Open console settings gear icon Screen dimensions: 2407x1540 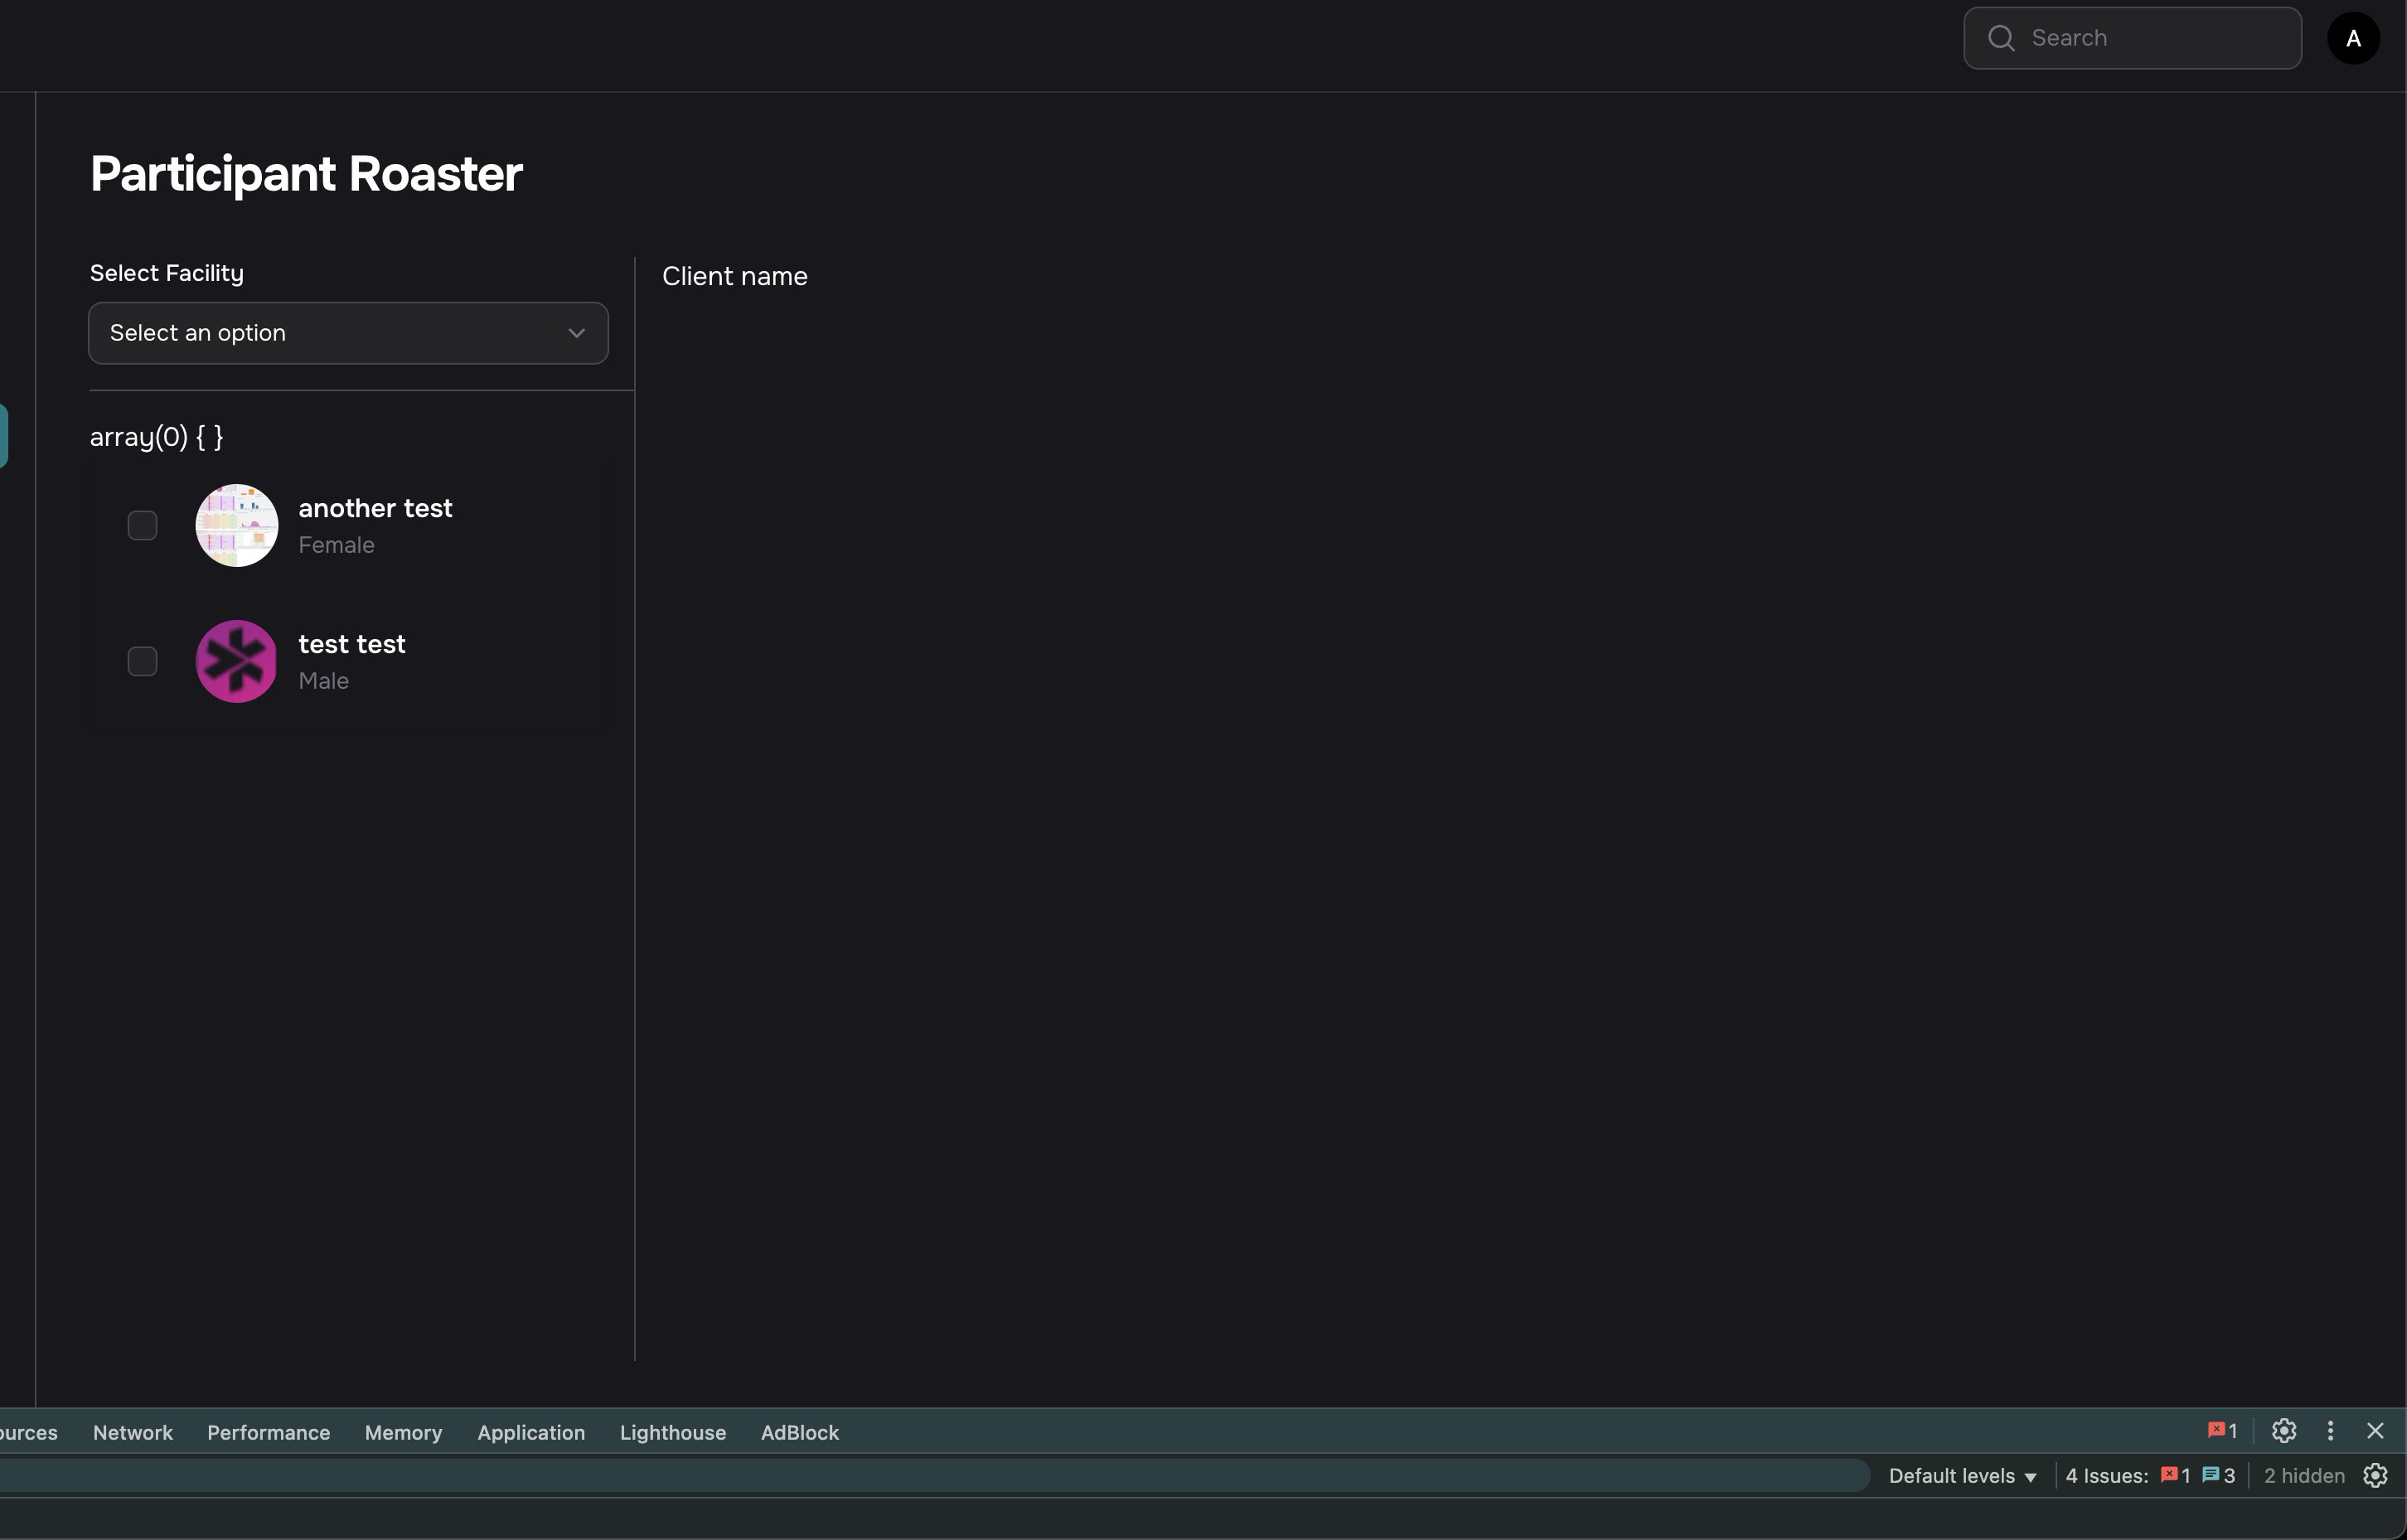tap(2375, 1476)
